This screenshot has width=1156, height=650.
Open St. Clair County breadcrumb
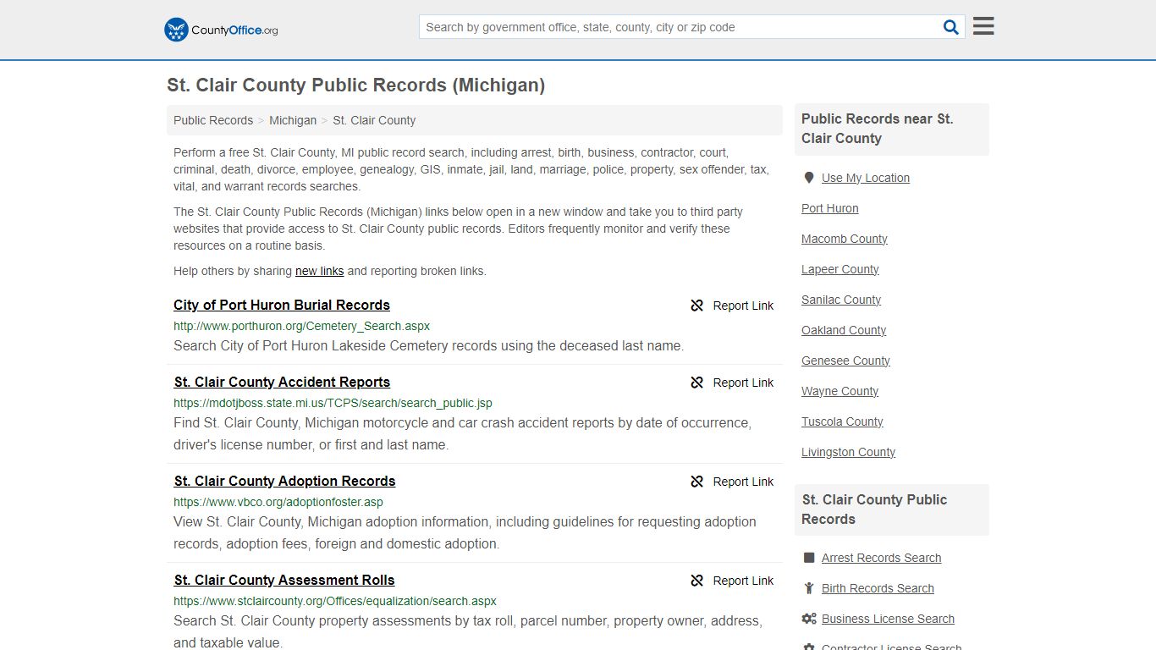374,120
